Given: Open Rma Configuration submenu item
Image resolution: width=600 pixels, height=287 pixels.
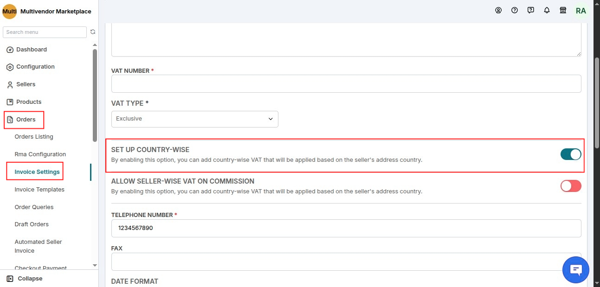Looking at the screenshot, I should tap(40, 154).
